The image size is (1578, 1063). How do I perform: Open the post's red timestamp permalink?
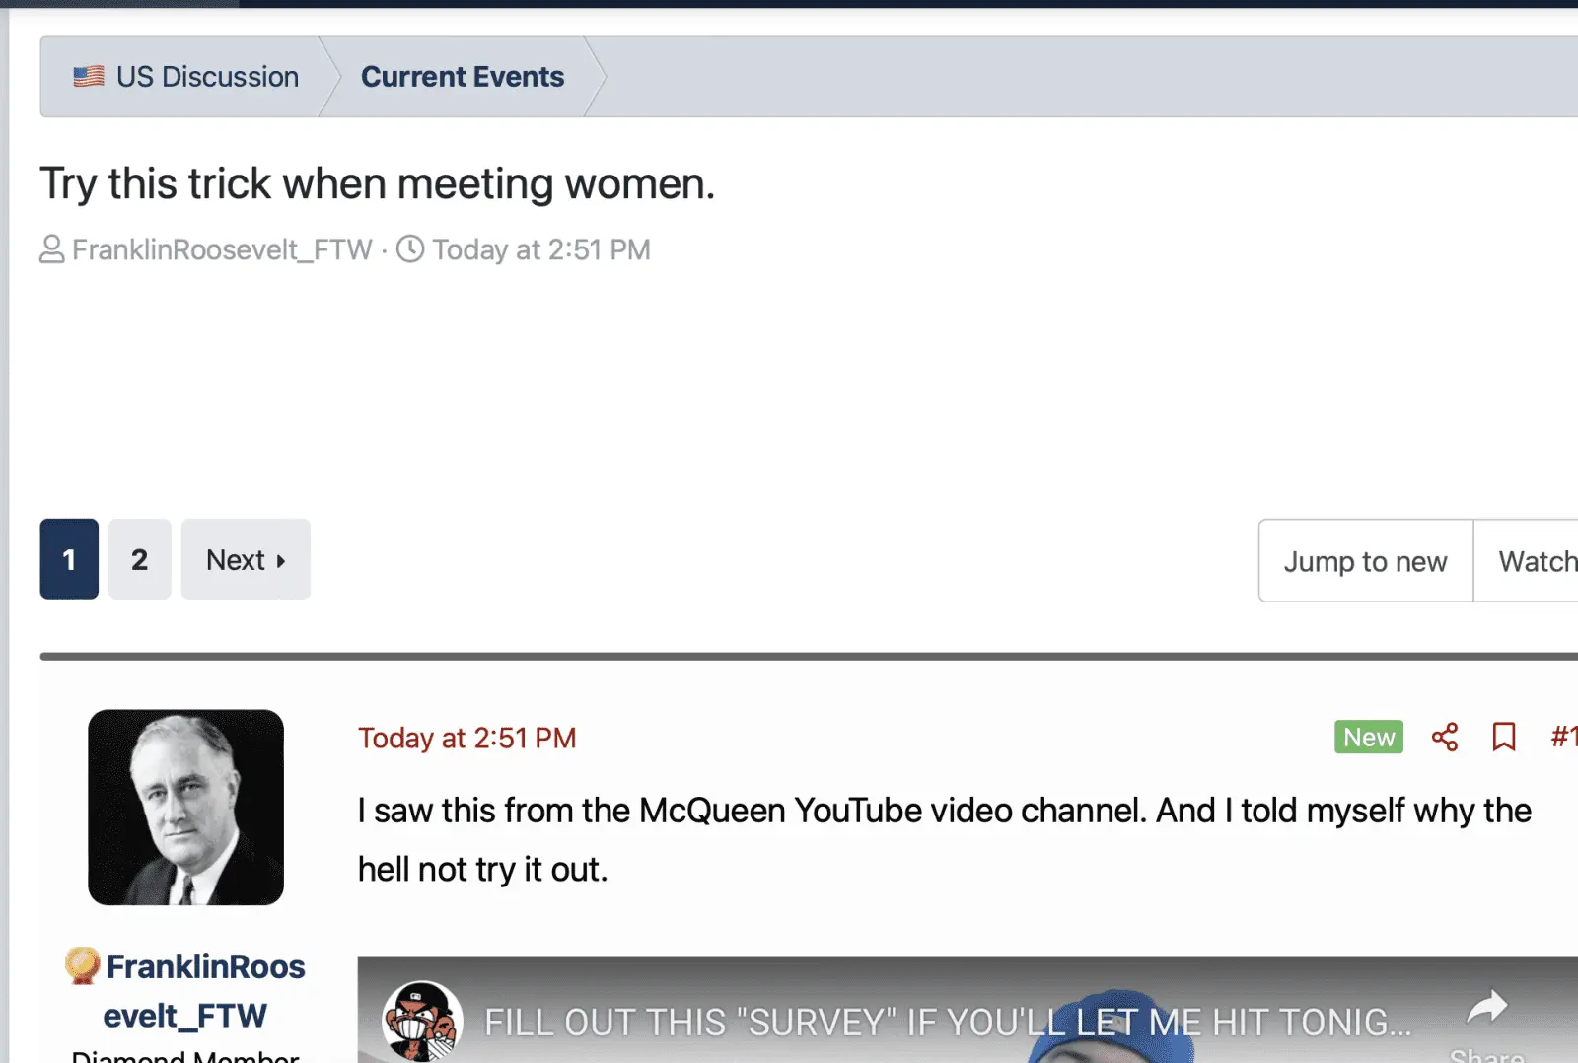coord(467,738)
